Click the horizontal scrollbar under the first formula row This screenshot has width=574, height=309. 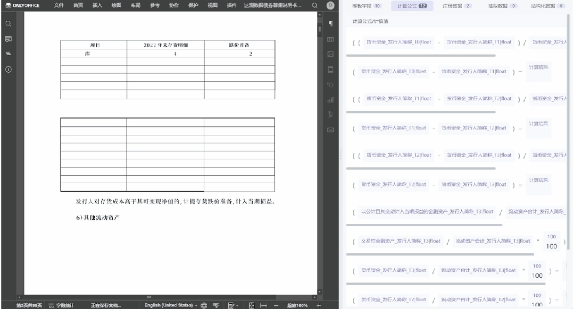[421, 56]
